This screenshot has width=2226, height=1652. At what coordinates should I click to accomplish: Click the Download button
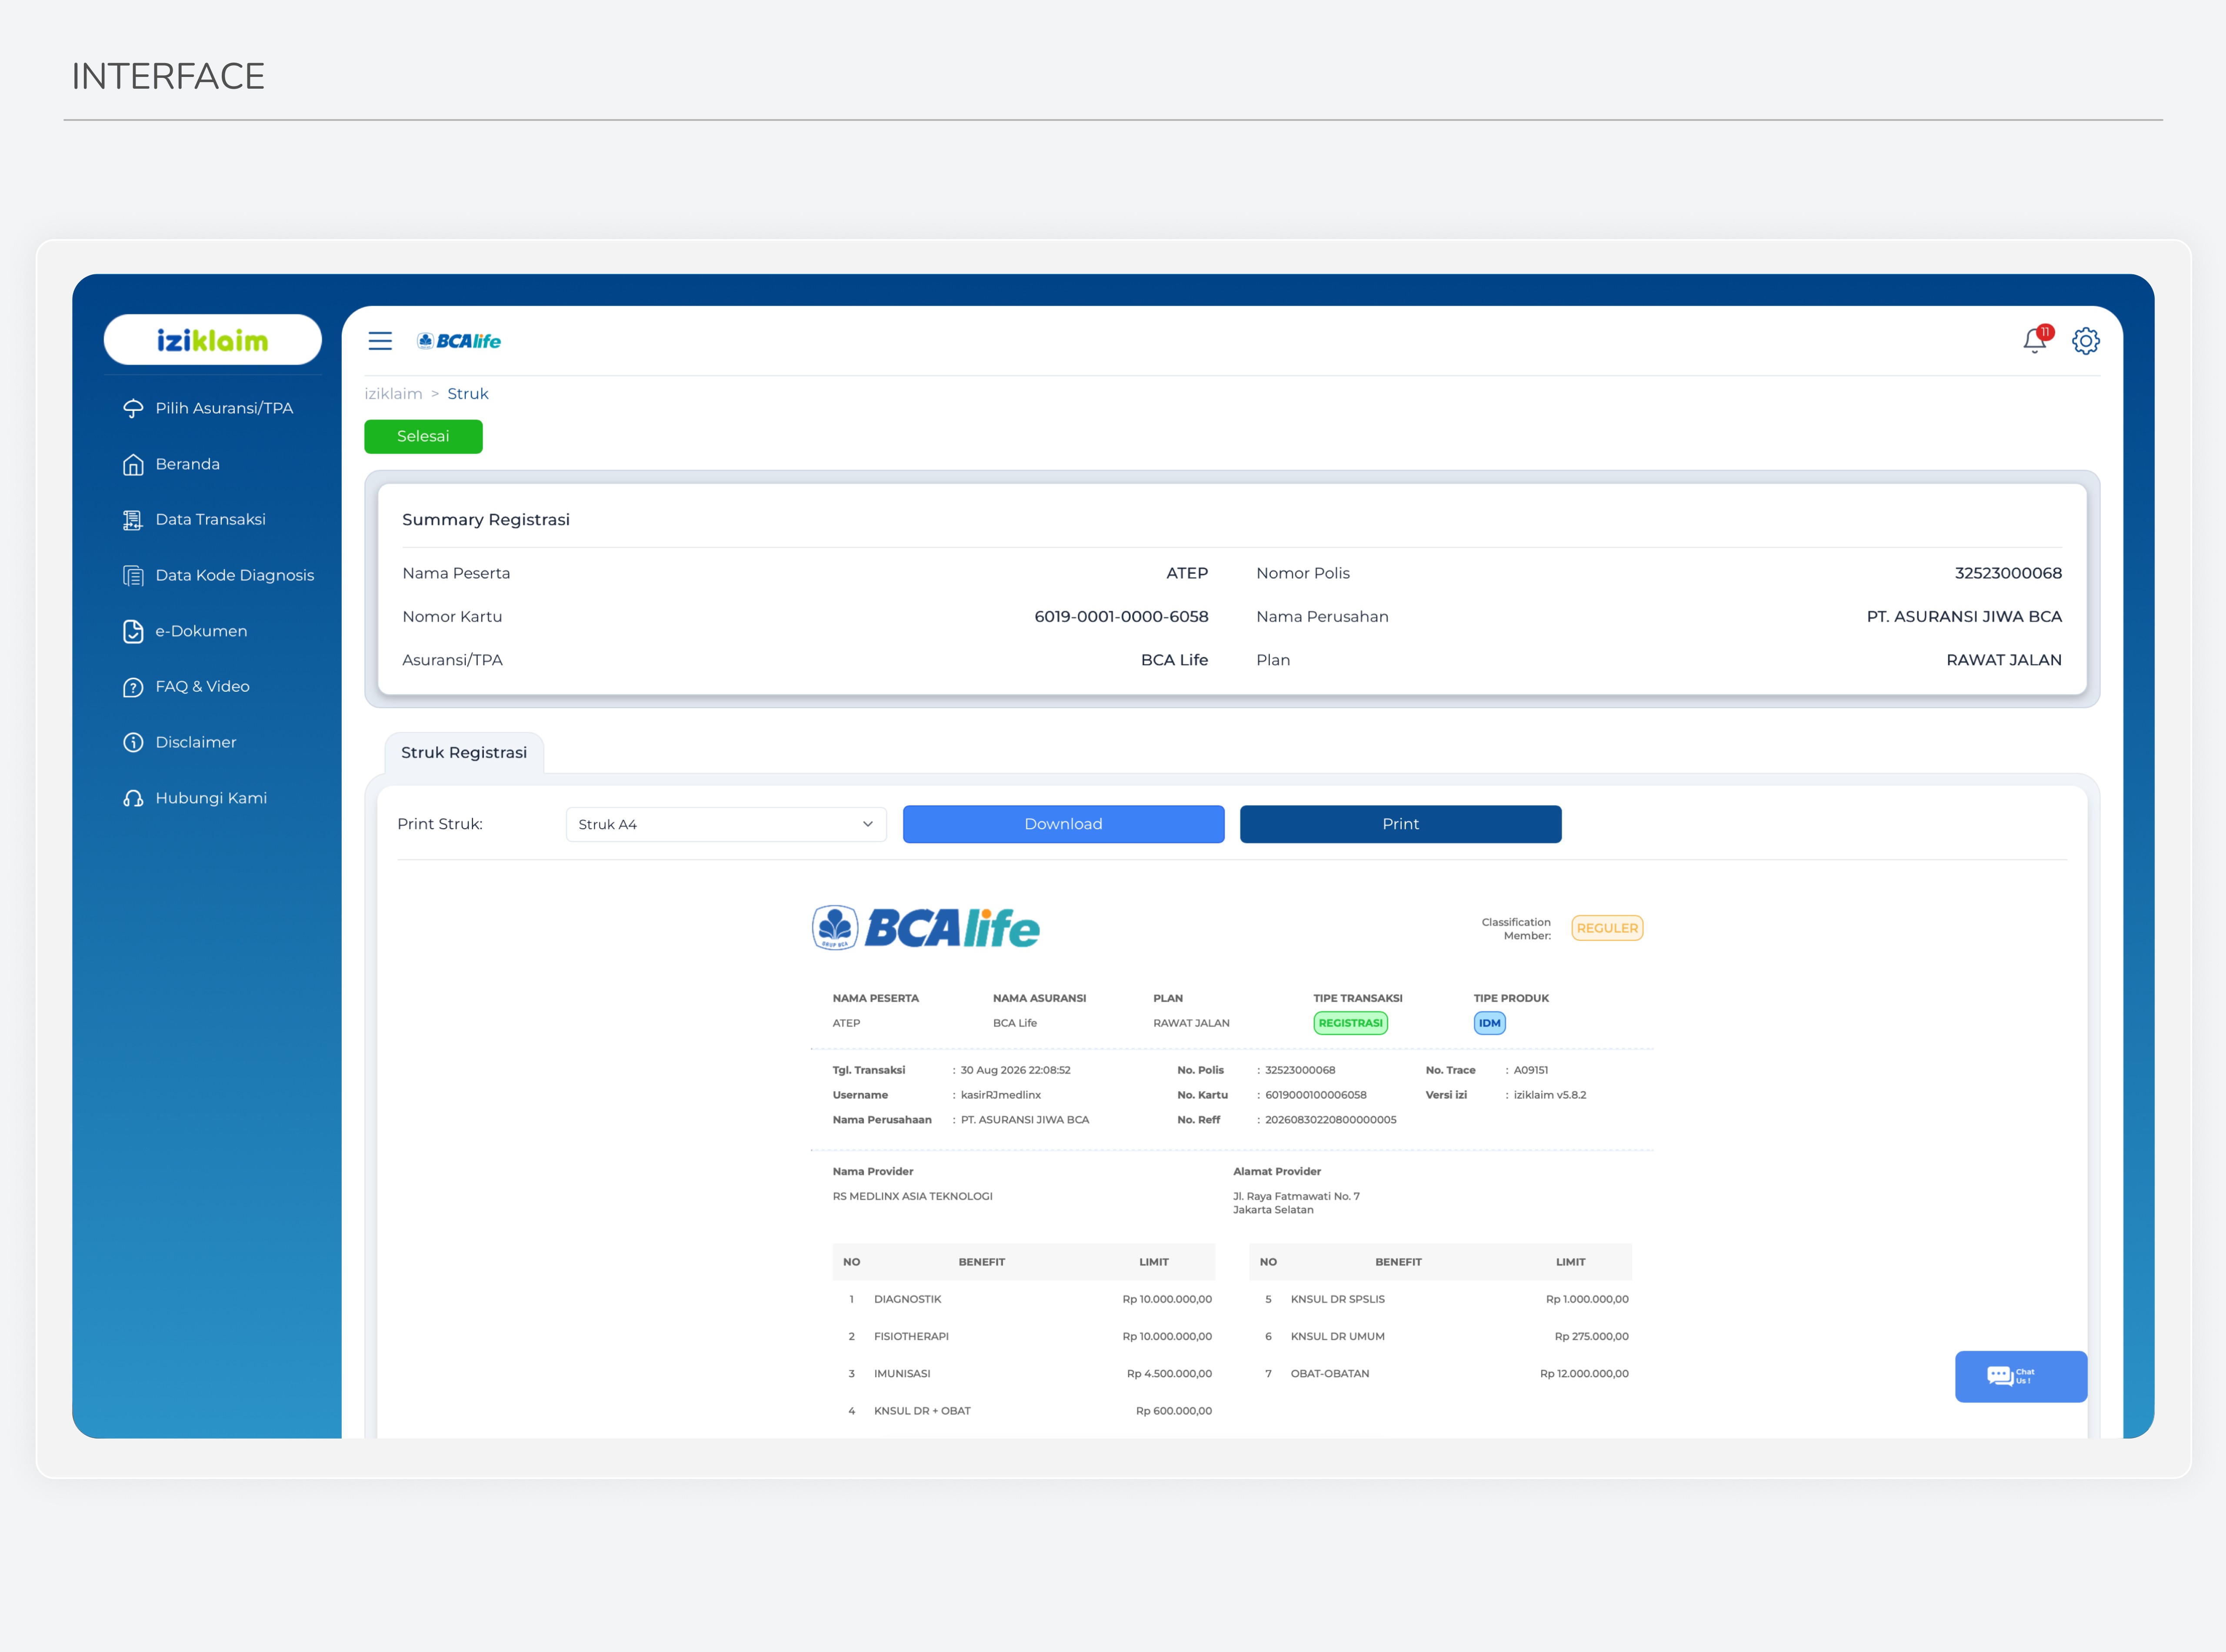click(x=1063, y=824)
